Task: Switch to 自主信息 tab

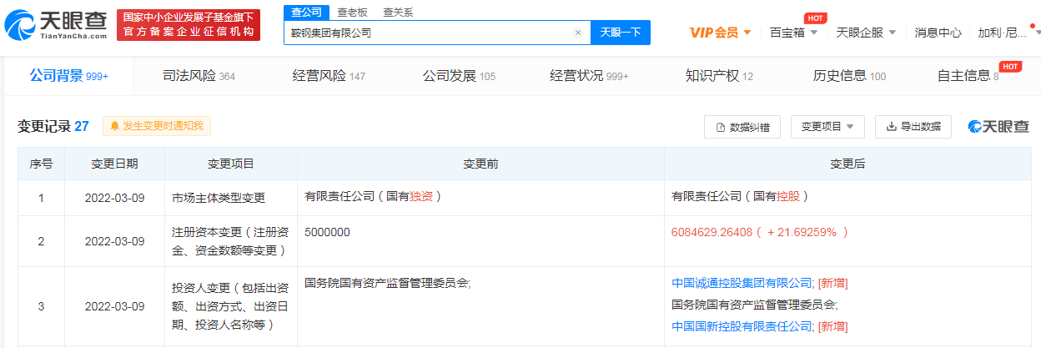Action: [x=968, y=76]
